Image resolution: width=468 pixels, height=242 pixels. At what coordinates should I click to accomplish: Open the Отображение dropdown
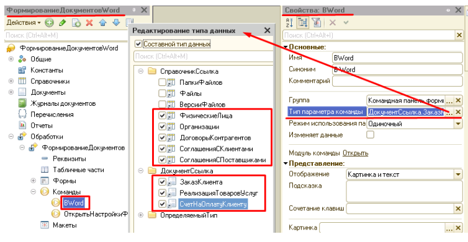[458, 174]
